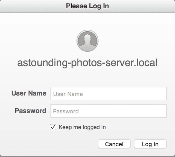Submit credentials using the Log In button
Screen dimensions: 175x157
[x=150, y=144]
